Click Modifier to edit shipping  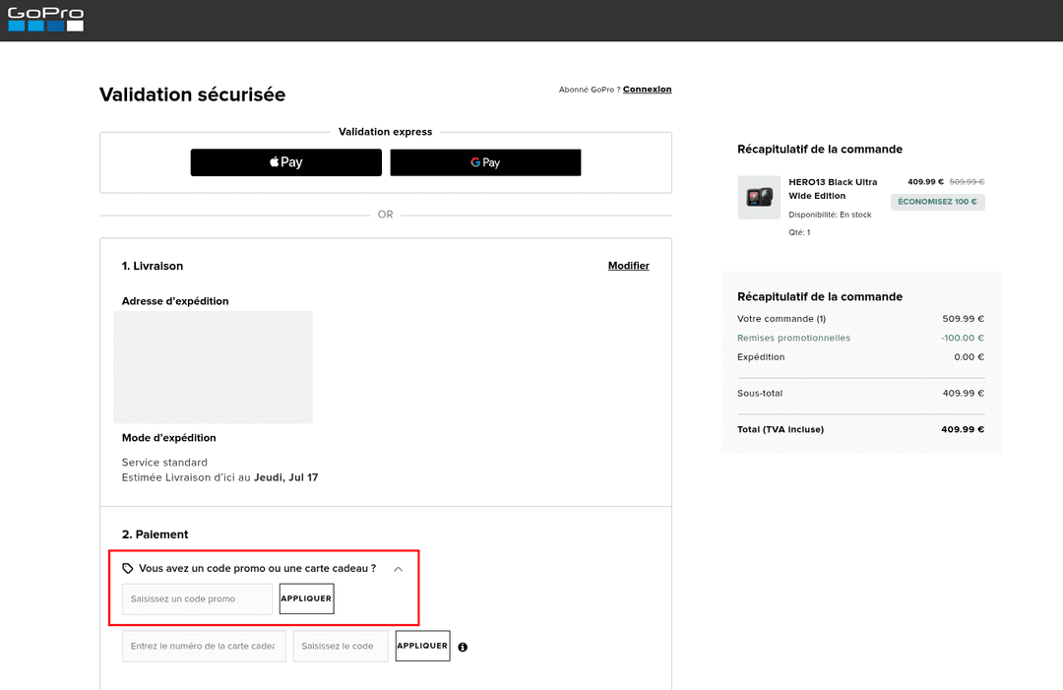click(628, 266)
